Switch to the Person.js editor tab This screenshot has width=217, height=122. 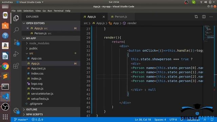(x=121, y=17)
